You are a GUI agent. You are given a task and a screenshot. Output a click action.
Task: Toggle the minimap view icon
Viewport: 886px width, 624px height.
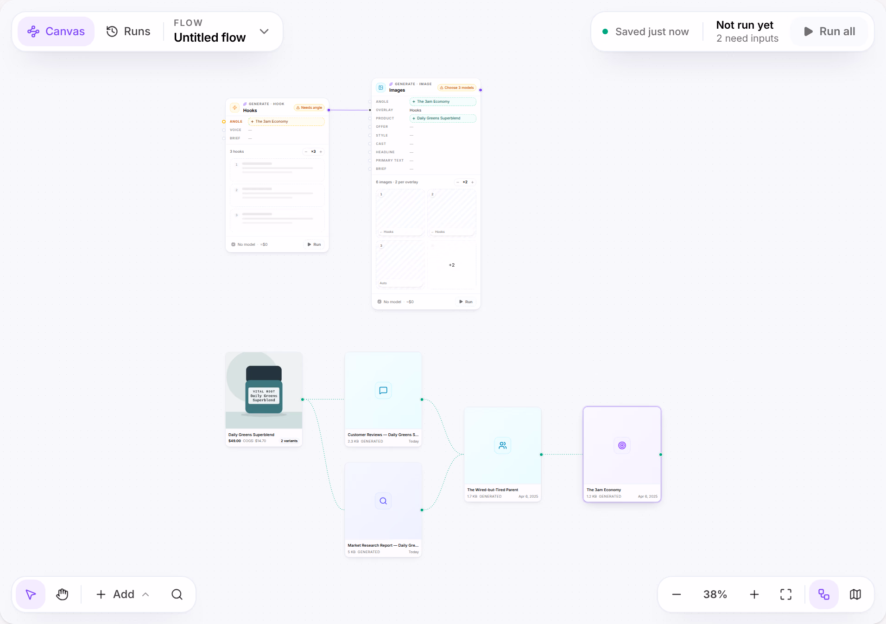855,594
